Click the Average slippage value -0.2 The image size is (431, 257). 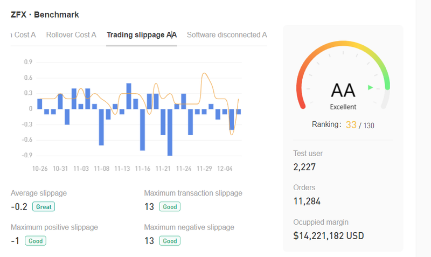[x=19, y=207]
